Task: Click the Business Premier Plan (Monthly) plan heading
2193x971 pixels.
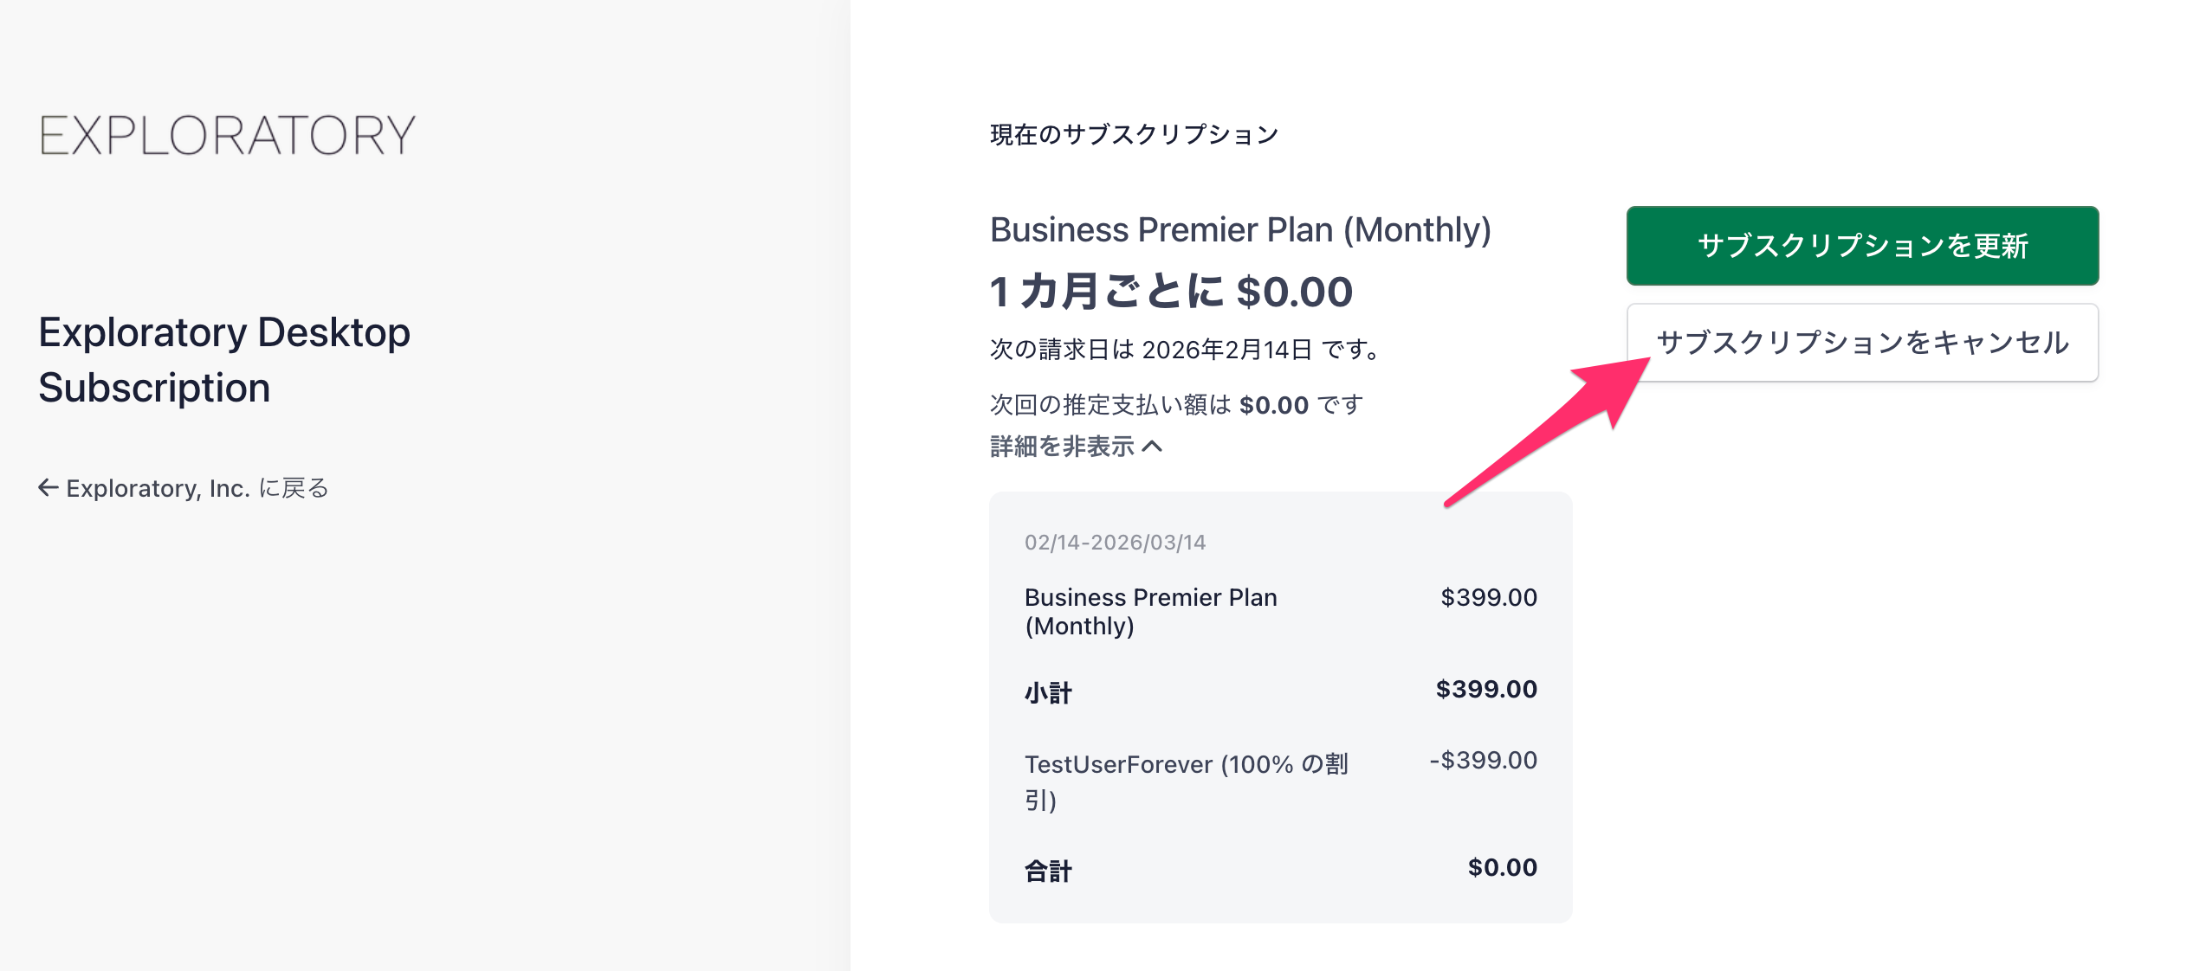Action: click(1240, 230)
